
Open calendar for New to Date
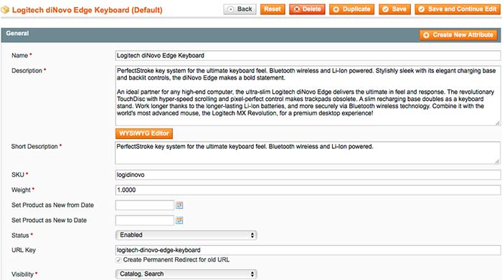179,221
